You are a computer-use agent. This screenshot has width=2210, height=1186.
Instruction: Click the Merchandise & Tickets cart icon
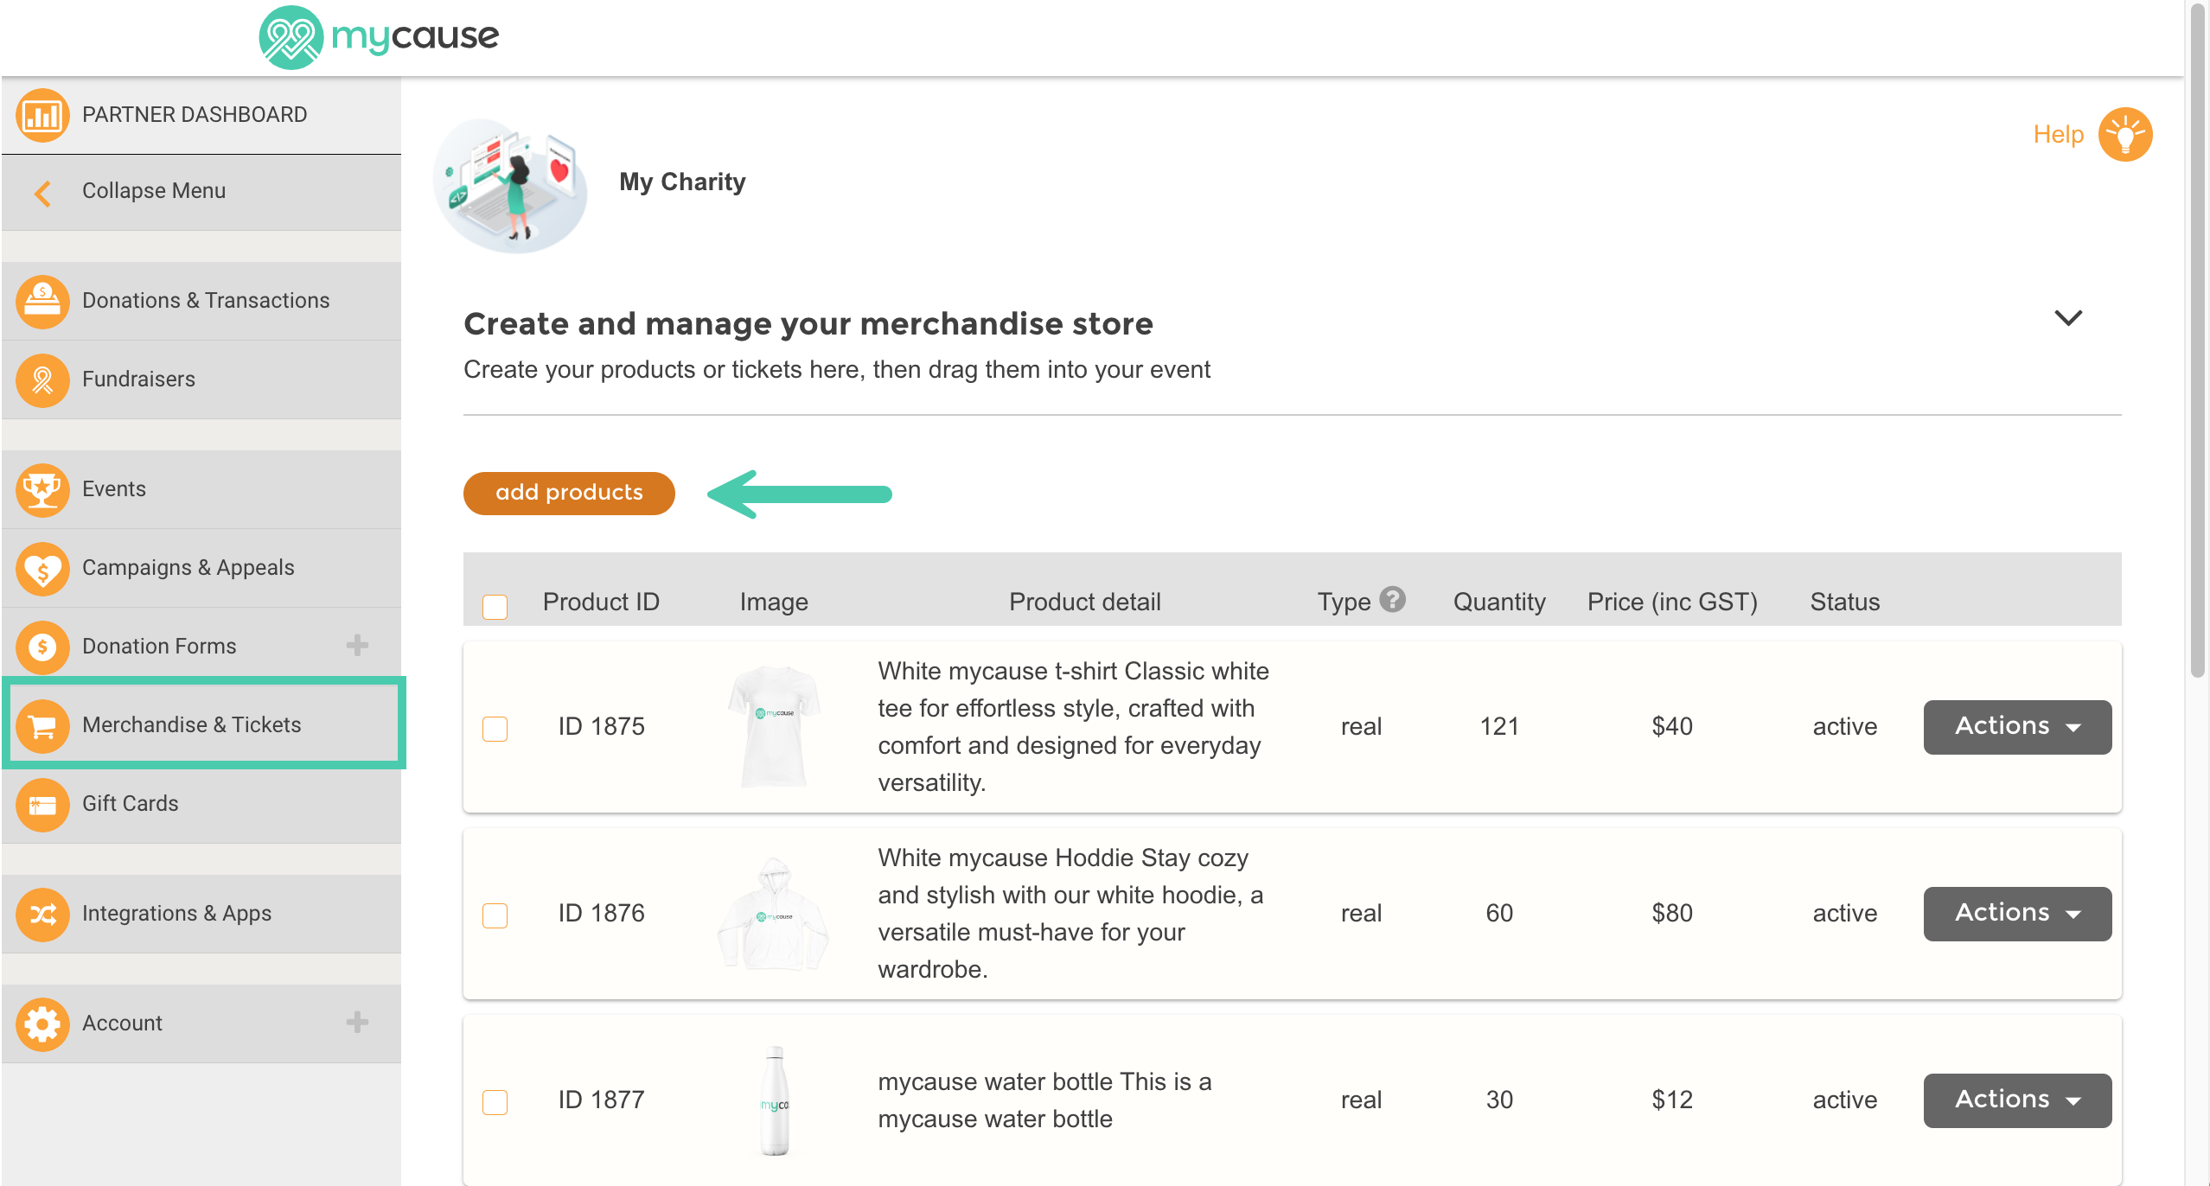tap(42, 725)
